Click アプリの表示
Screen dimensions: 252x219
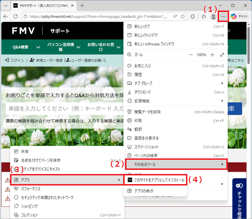(156, 191)
